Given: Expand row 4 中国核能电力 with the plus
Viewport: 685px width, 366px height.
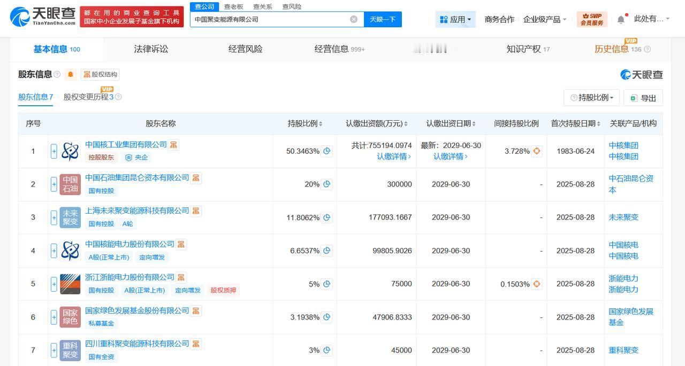Looking at the screenshot, I should click(54, 251).
